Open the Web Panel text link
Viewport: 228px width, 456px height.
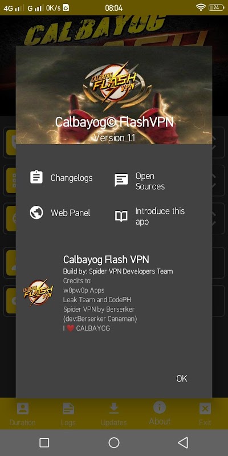coord(71,213)
